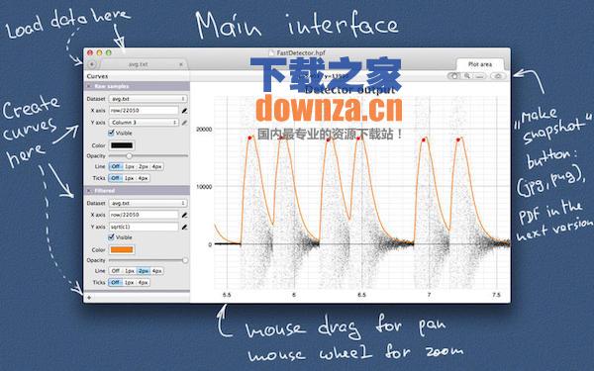Set Raw samples Ticks to Off
Viewport: 594px width, 371px height.
116,178
